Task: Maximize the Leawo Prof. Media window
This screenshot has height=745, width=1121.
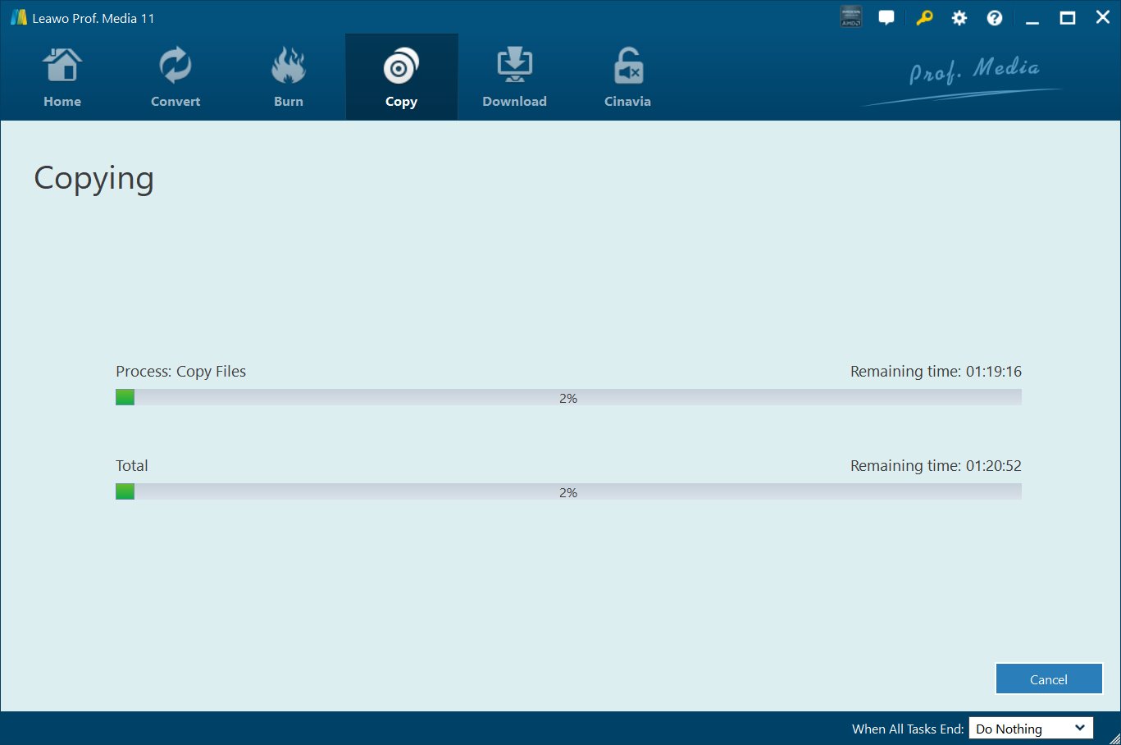Action: 1068,18
